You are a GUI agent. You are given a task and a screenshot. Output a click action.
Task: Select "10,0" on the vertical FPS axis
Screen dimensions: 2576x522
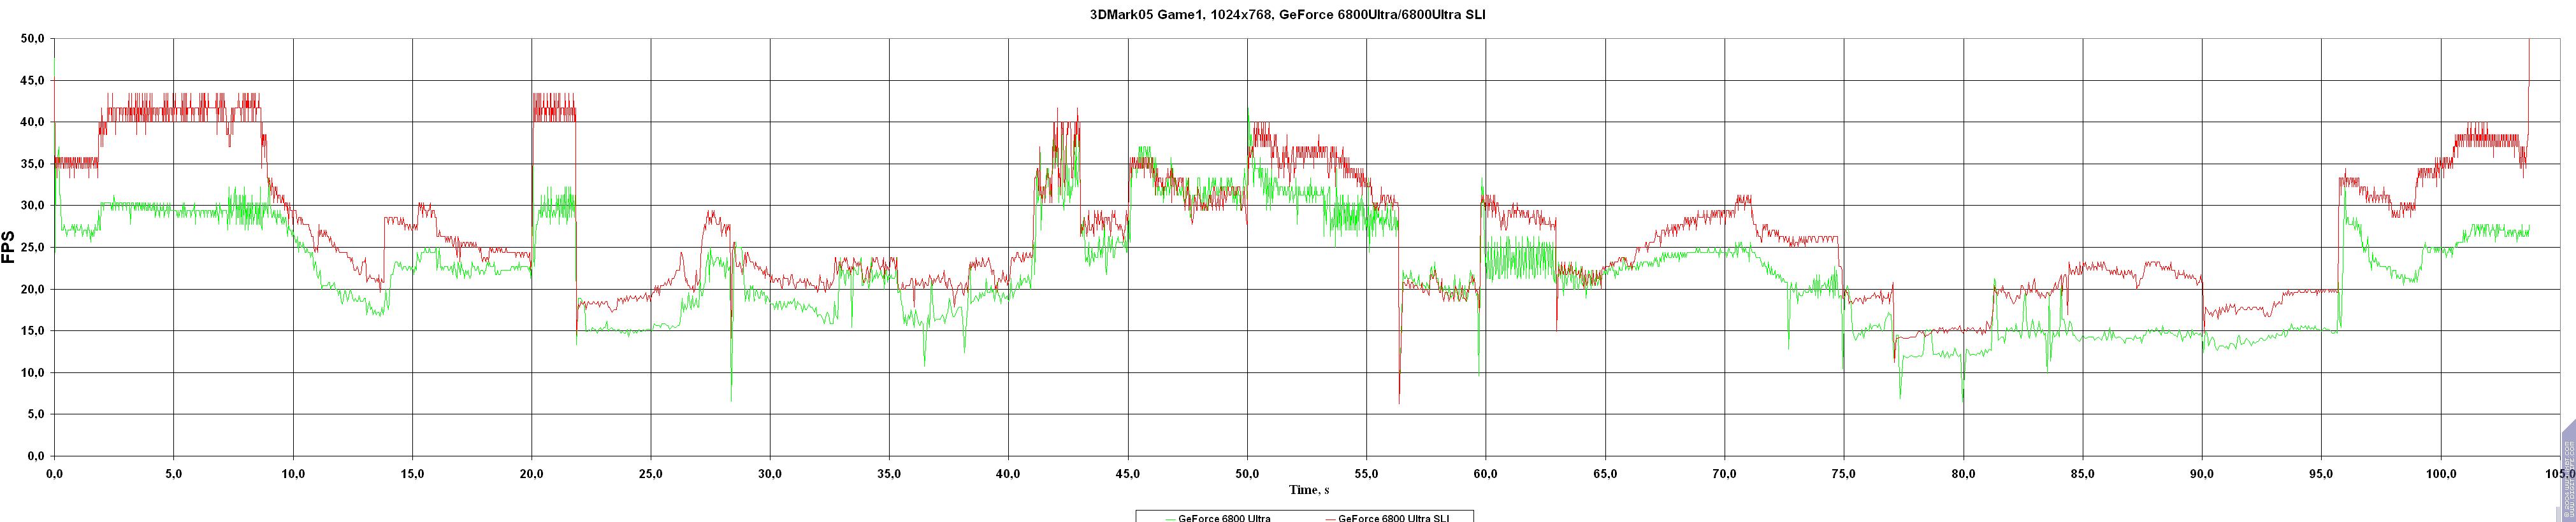point(32,373)
